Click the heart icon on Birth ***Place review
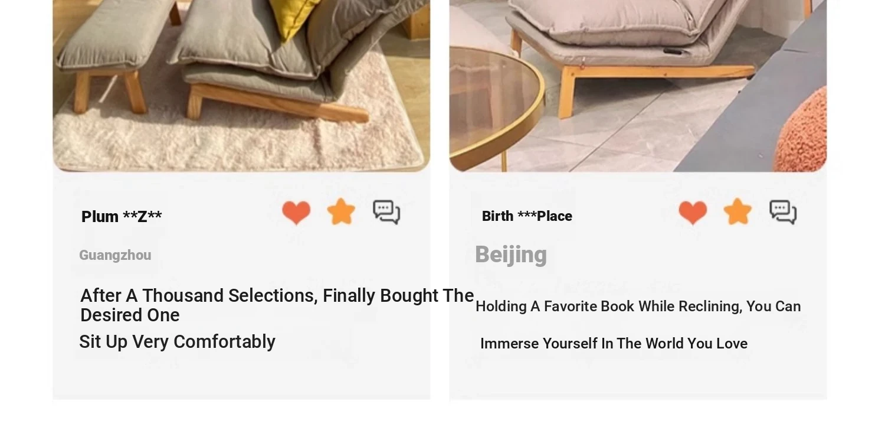The image size is (885, 427). [x=693, y=213]
